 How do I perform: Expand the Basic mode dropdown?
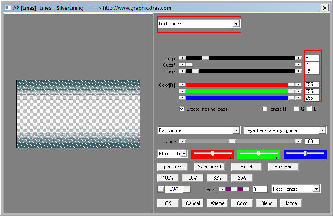pos(236,130)
